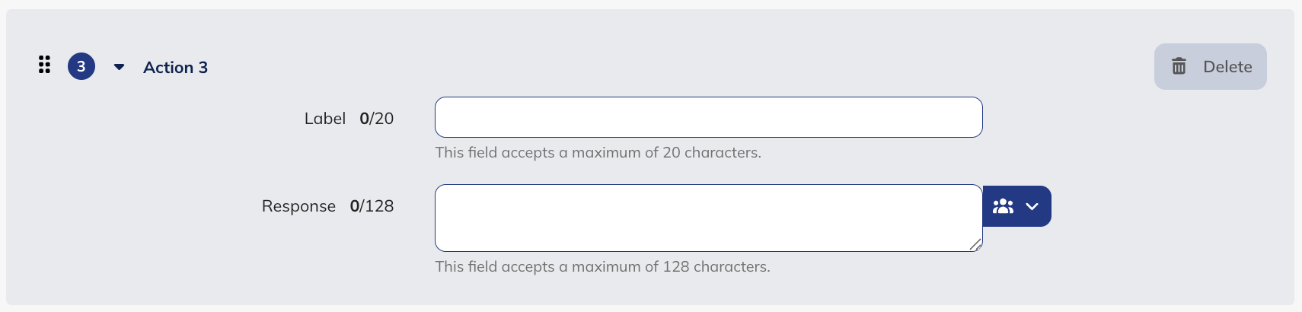The width and height of the screenshot is (1302, 312).
Task: Click the 0/128 character counter
Action: point(372,206)
